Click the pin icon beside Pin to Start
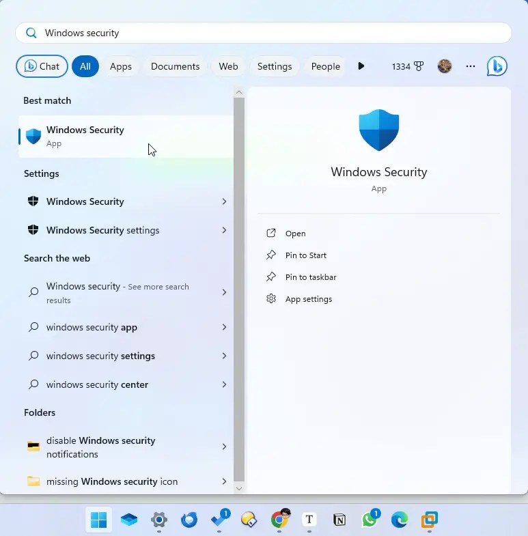Screen dimensions: 528x536 (271, 255)
